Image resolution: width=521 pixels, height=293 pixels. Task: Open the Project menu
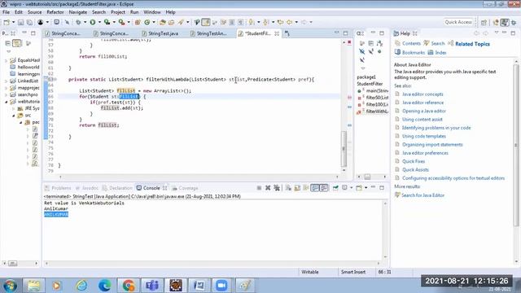[118, 12]
